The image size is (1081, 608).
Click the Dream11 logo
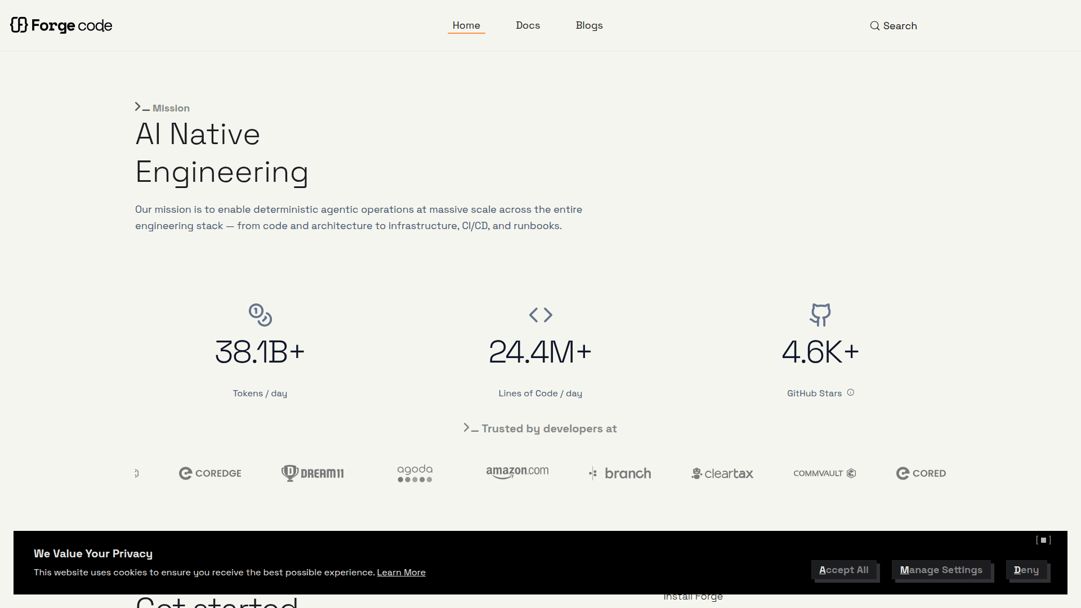(x=312, y=473)
